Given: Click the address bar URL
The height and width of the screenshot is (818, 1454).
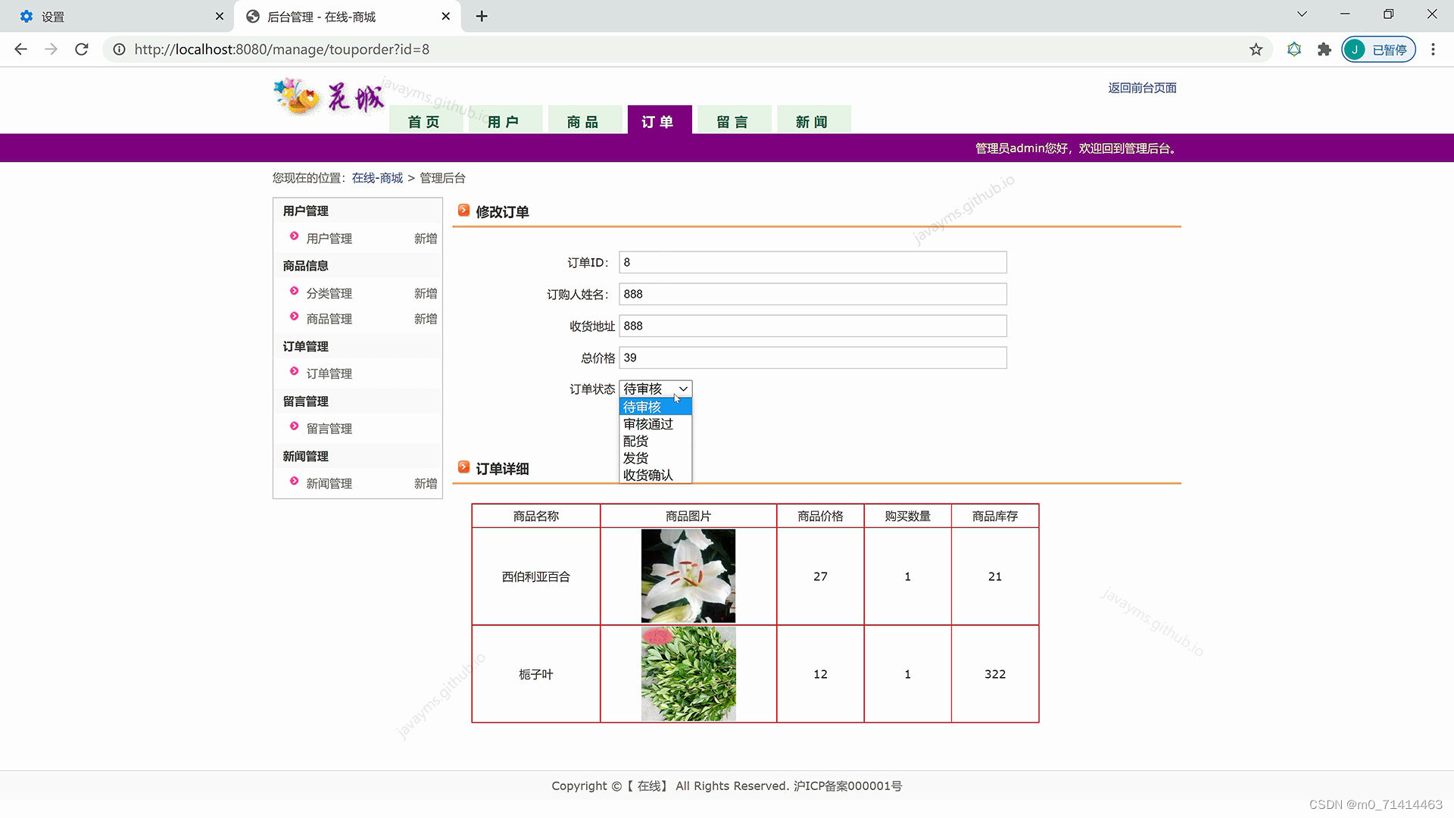Looking at the screenshot, I should [282, 49].
